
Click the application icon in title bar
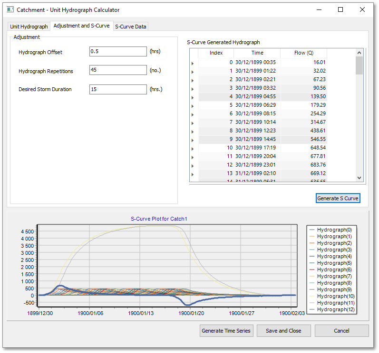click(x=10, y=9)
